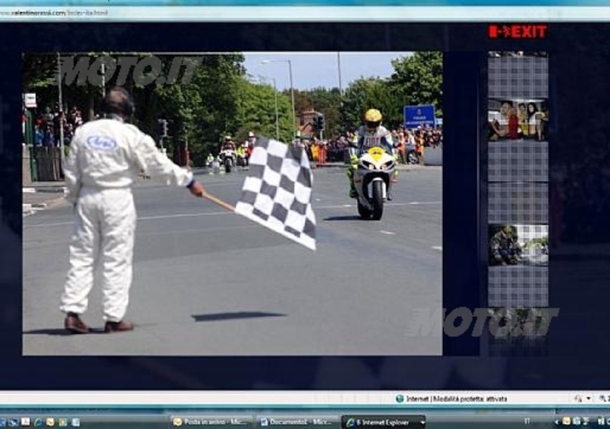Viewport: 610px width, 429px height.
Task: Open the Internet Explorer taskbar group
Action: coord(382,422)
